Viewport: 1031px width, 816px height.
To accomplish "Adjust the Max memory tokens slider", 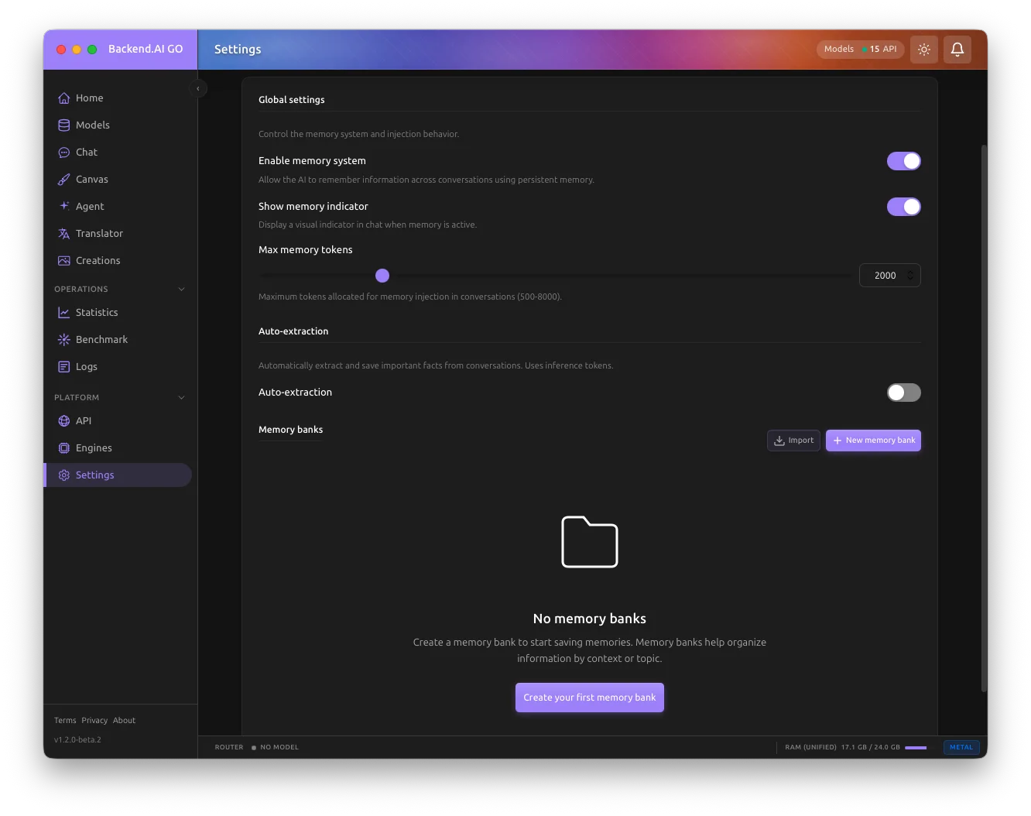I will pyautogui.click(x=382, y=275).
